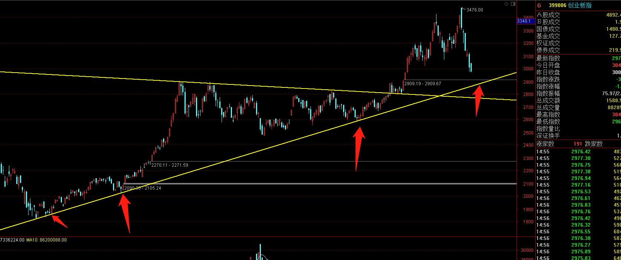Image resolution: width=621 pixels, height=260 pixels.
Task: Click the 最新指数 row label
Action: tap(548, 59)
